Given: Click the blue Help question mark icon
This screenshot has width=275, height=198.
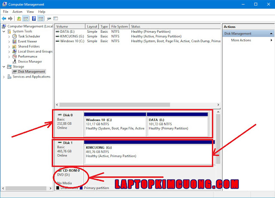Looking at the screenshot, I should click(x=34, y=19).
